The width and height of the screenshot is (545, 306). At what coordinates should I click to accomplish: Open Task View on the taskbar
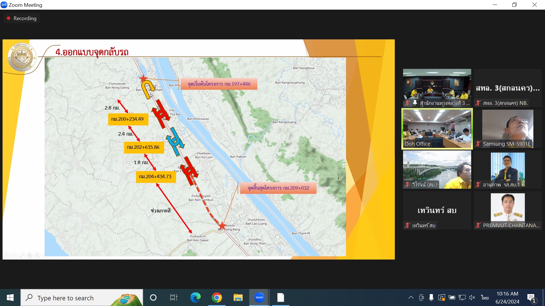click(173, 297)
